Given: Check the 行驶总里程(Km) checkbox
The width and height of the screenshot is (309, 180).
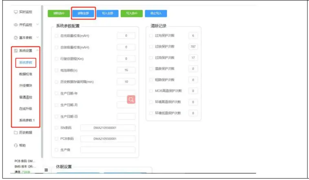Looking at the screenshot, I should click(x=56, y=59).
